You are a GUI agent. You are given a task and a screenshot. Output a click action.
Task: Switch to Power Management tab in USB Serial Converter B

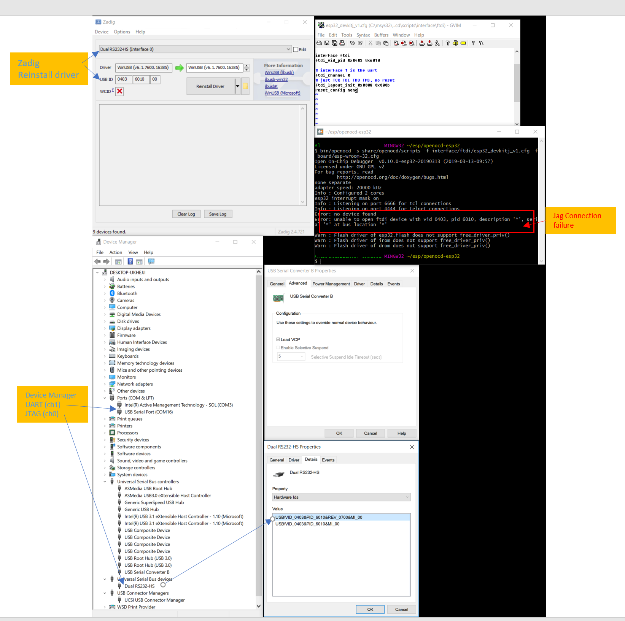[331, 284]
